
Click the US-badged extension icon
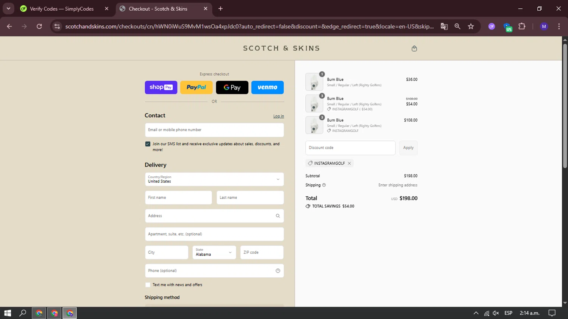[507, 27]
